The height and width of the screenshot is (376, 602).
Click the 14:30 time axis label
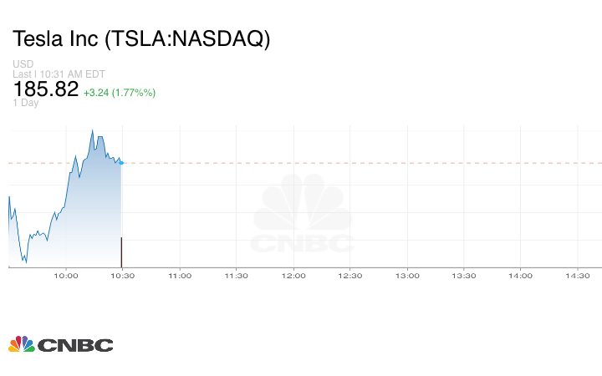coord(577,276)
